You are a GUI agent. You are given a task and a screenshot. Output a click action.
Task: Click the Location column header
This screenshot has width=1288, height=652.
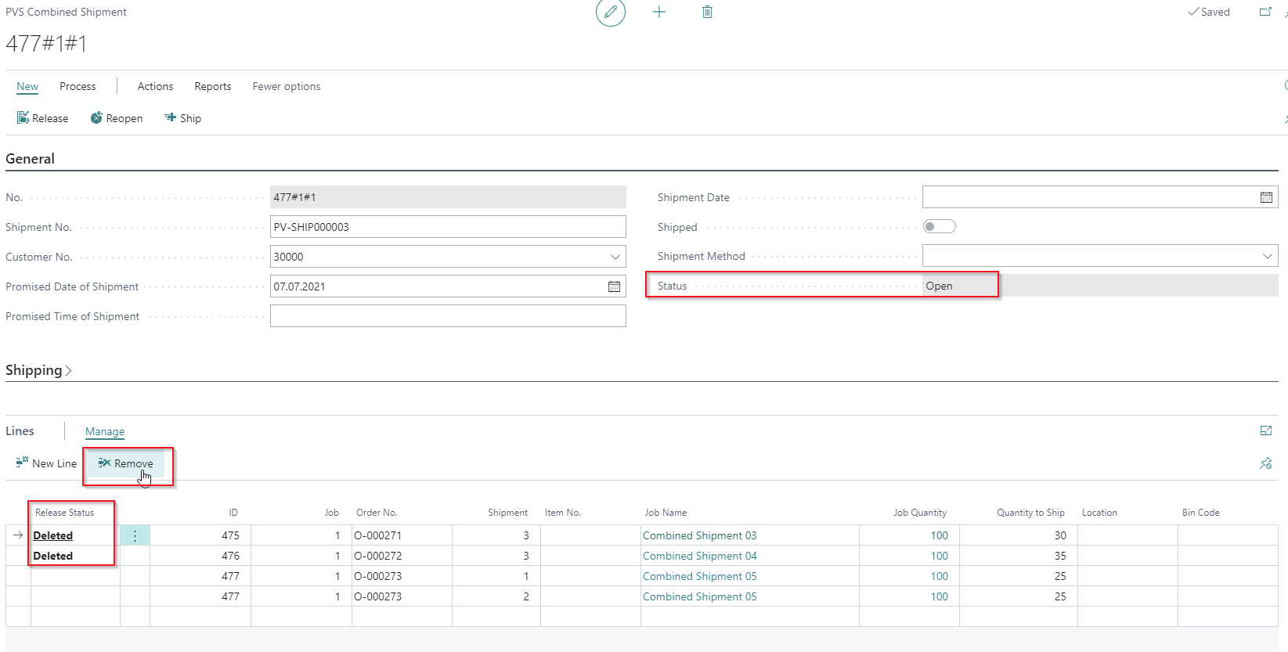coord(1099,513)
